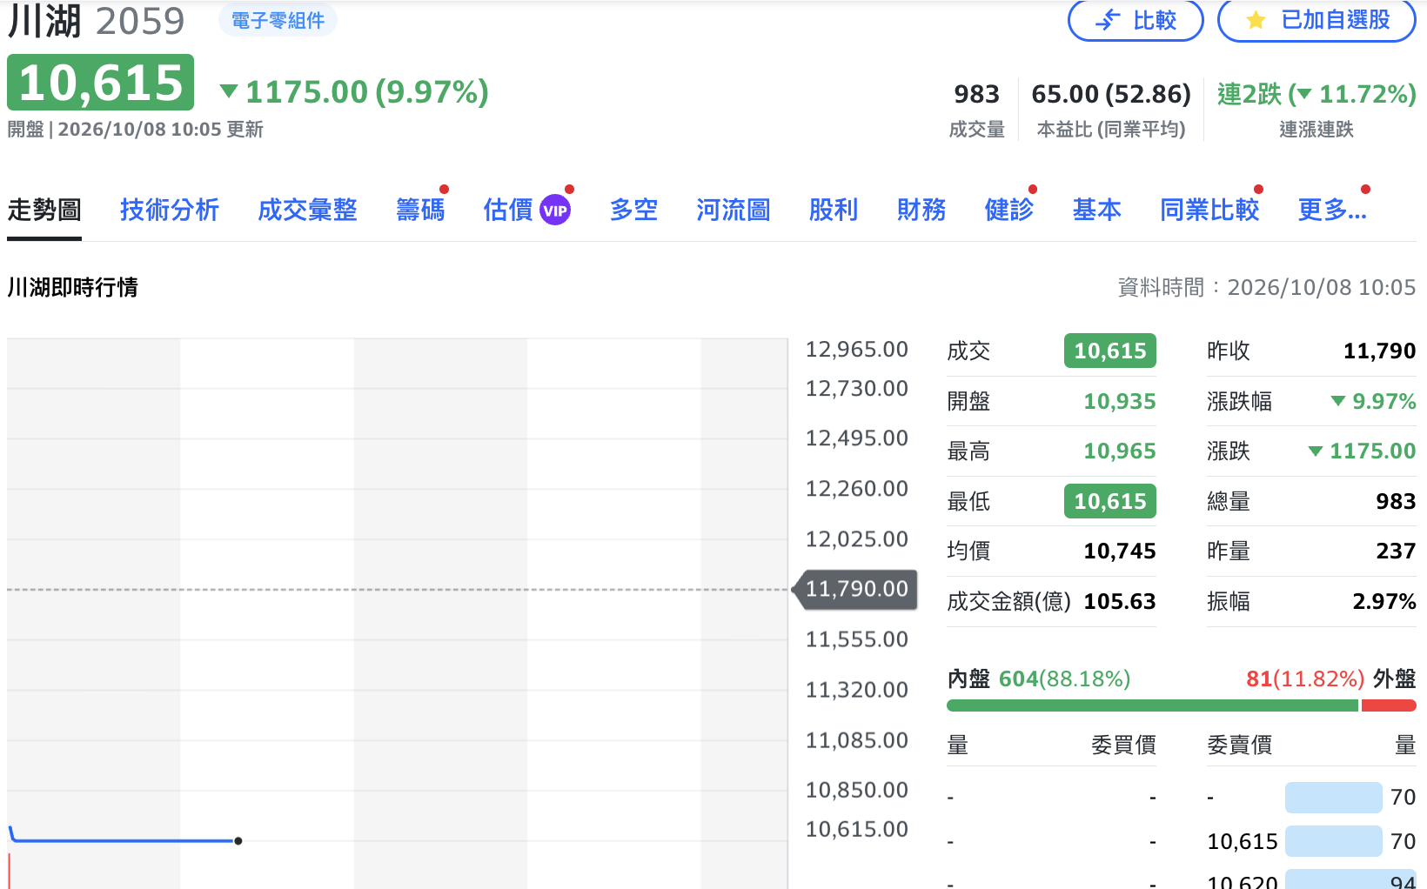Click the purple VIP badge icon
The height and width of the screenshot is (889, 1427).
click(555, 211)
